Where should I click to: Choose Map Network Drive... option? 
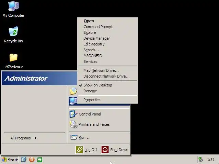(x=107, y=70)
